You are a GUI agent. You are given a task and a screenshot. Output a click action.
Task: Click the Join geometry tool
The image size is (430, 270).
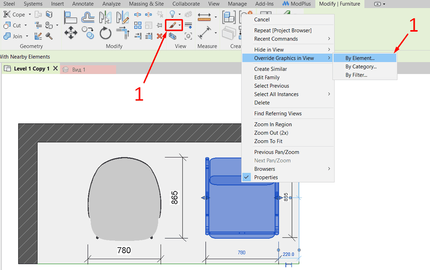click(13, 36)
